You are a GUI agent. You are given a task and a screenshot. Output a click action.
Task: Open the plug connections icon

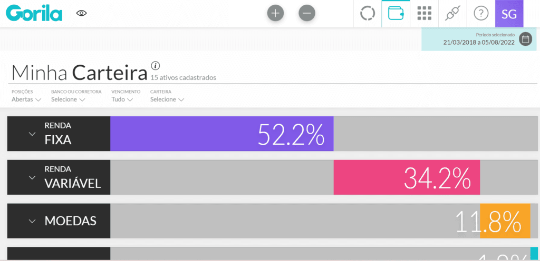[452, 14]
